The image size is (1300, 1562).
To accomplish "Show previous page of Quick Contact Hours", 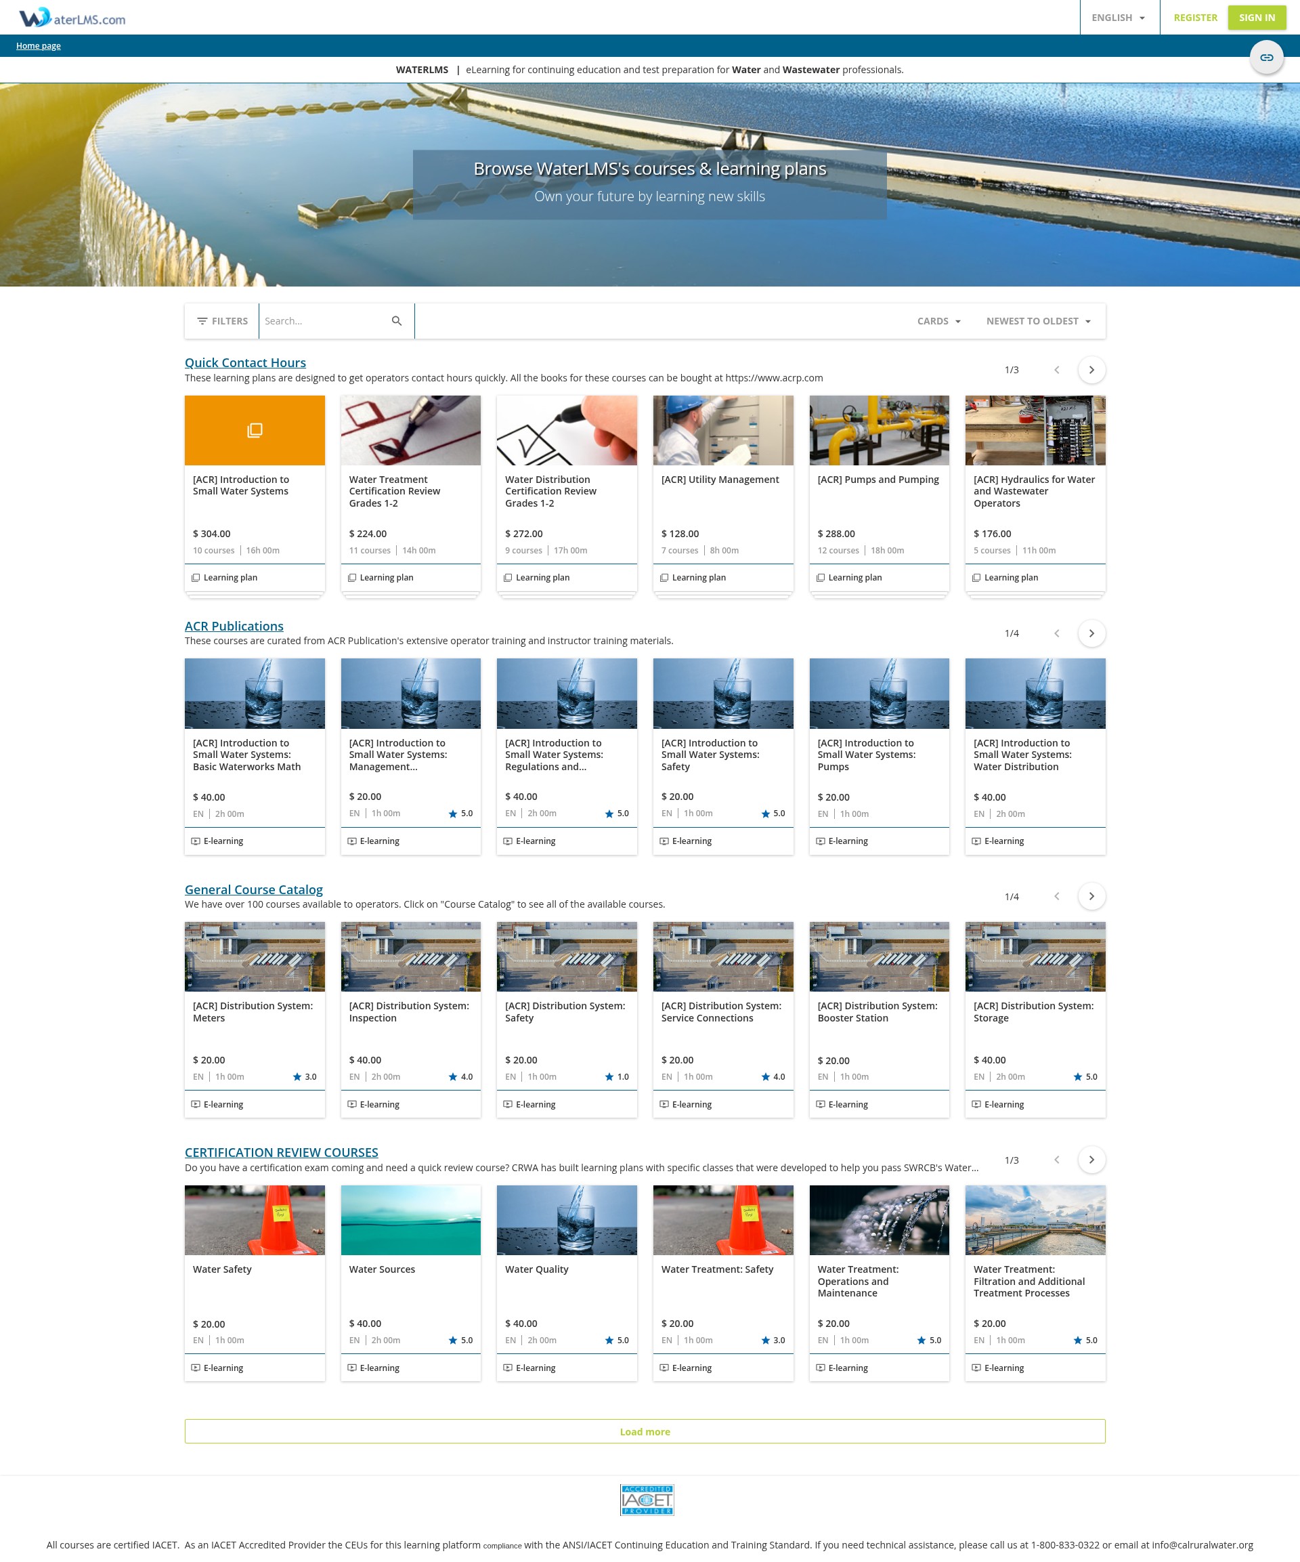I will pos(1056,370).
